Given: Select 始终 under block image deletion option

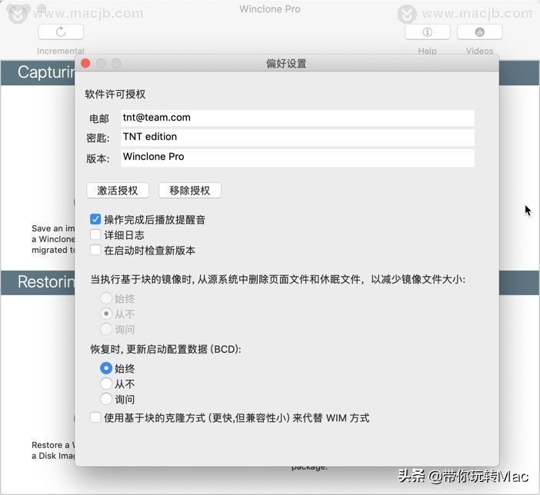Looking at the screenshot, I should click(106, 298).
